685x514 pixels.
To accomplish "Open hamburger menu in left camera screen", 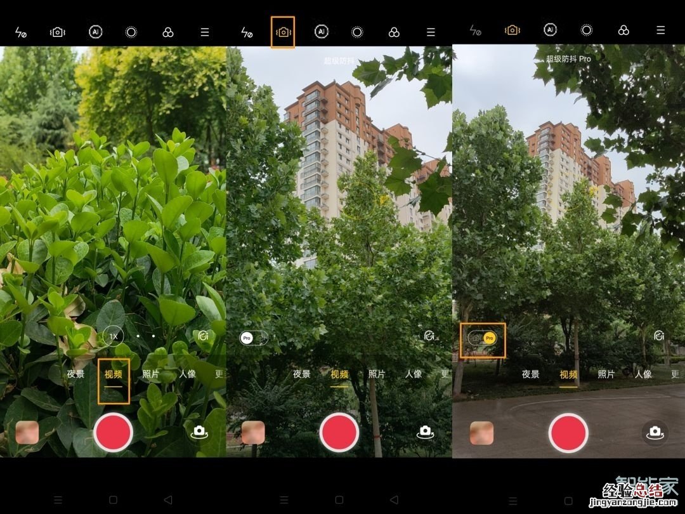I will tap(204, 32).
